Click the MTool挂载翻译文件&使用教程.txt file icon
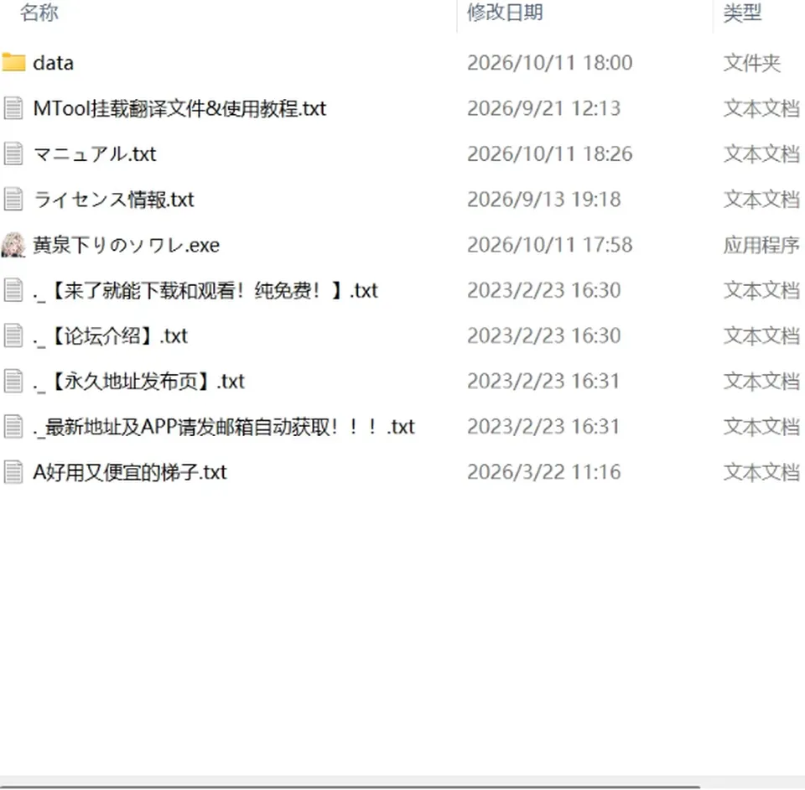Image resolution: width=805 pixels, height=790 pixels. (x=13, y=108)
